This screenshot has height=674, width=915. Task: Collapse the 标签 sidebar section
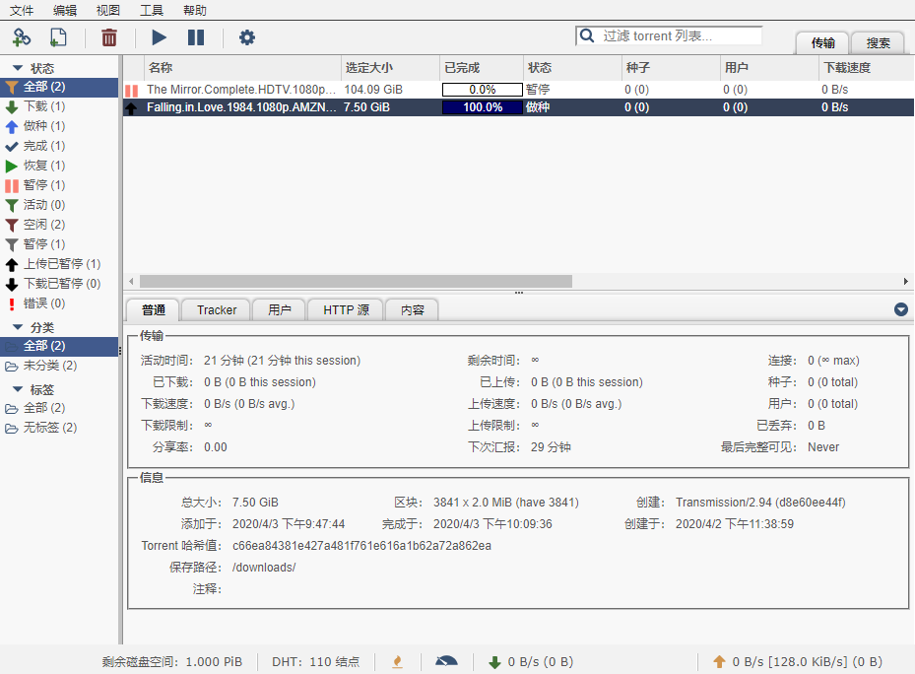pos(18,389)
